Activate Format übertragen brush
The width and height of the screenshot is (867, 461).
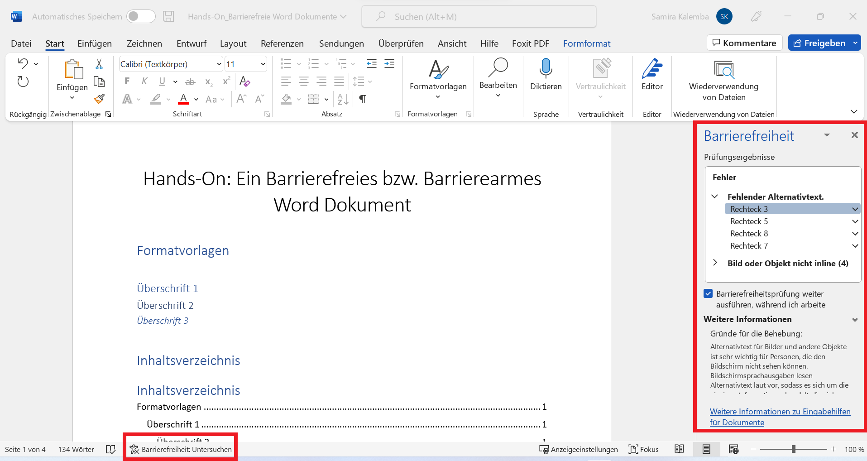click(x=99, y=99)
